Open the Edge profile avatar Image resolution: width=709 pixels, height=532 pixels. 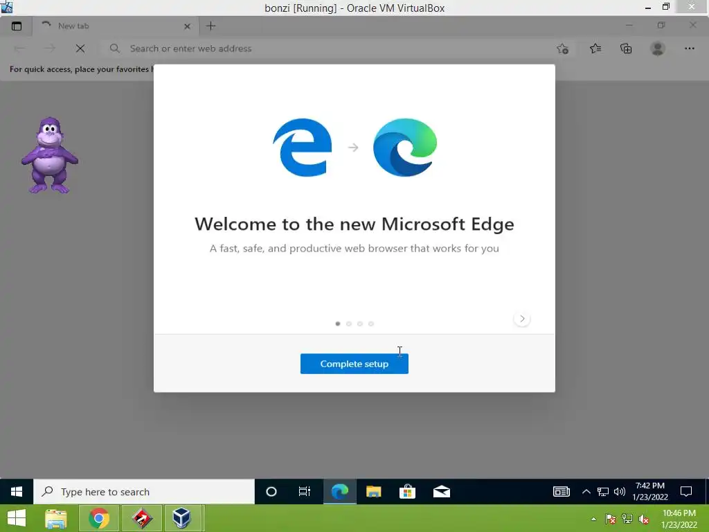[x=658, y=48]
